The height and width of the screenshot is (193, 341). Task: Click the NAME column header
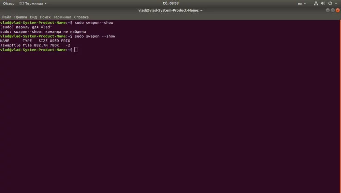(x=5, y=41)
